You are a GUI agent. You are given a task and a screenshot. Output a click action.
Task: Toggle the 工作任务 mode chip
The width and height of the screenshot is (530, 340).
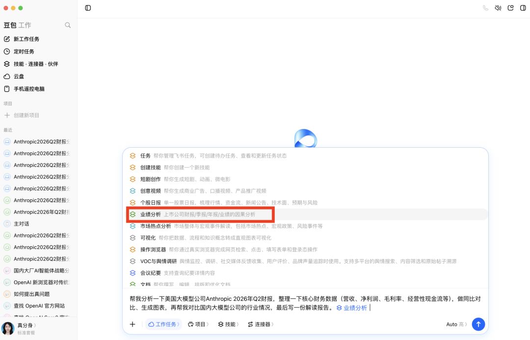click(163, 324)
